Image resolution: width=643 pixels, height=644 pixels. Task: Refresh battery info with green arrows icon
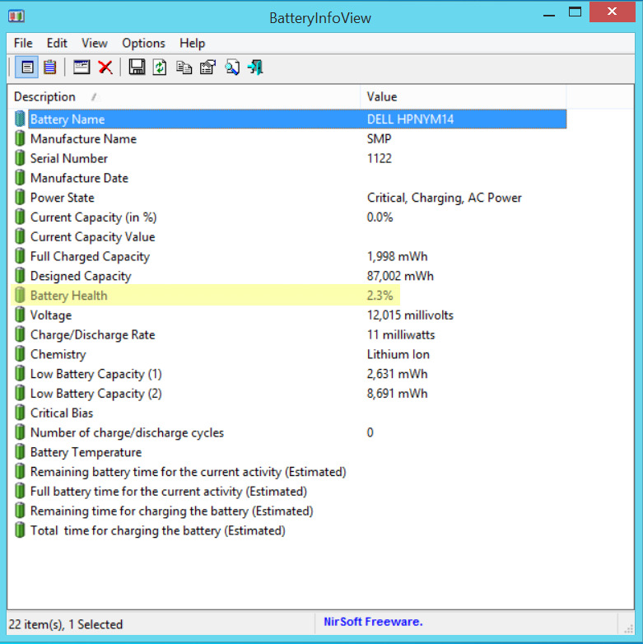[x=160, y=67]
